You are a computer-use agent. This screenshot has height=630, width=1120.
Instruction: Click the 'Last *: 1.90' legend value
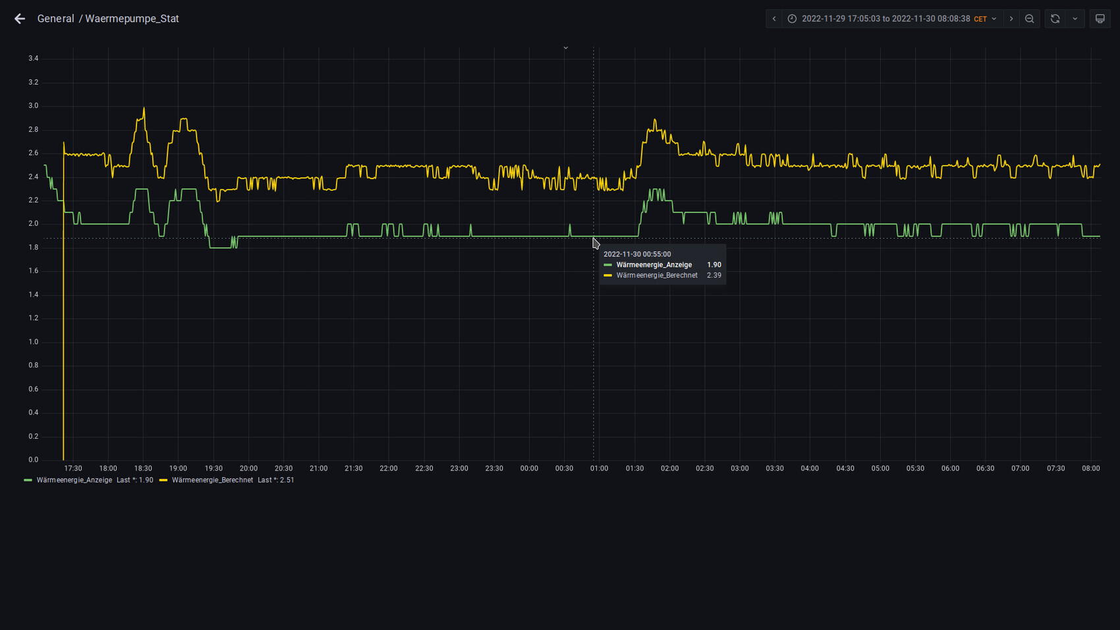135,480
